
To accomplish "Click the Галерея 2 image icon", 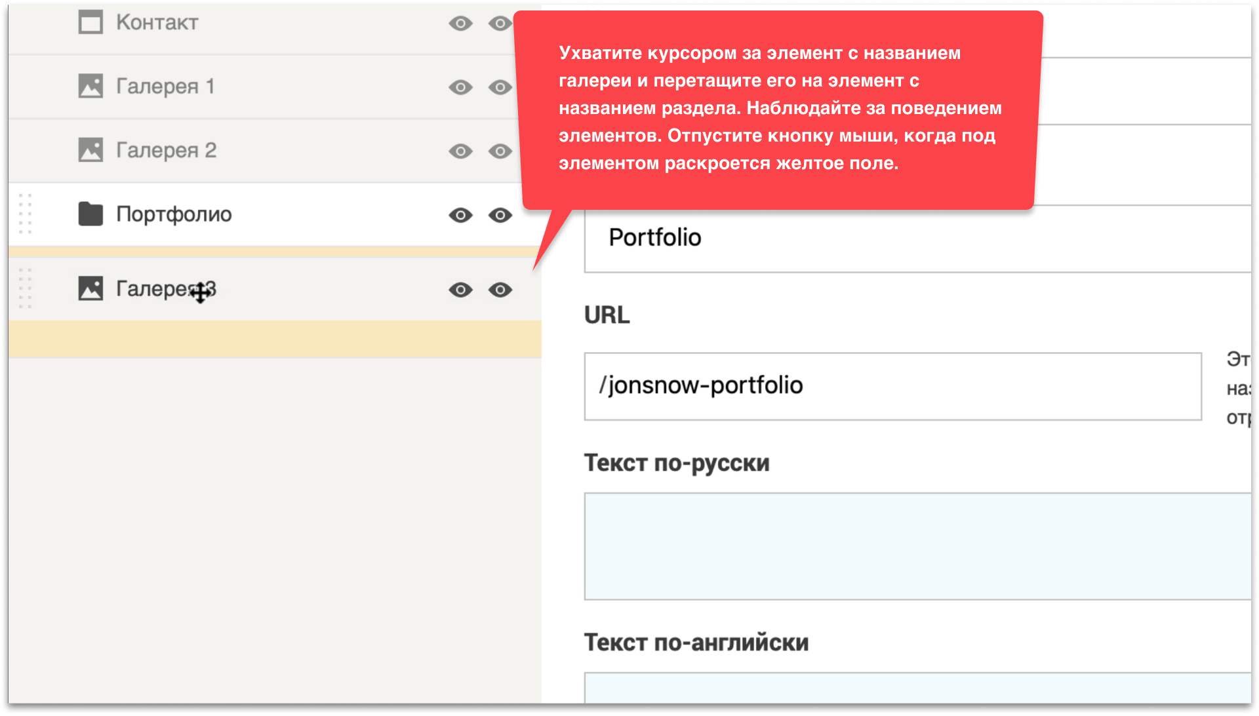I will [90, 150].
